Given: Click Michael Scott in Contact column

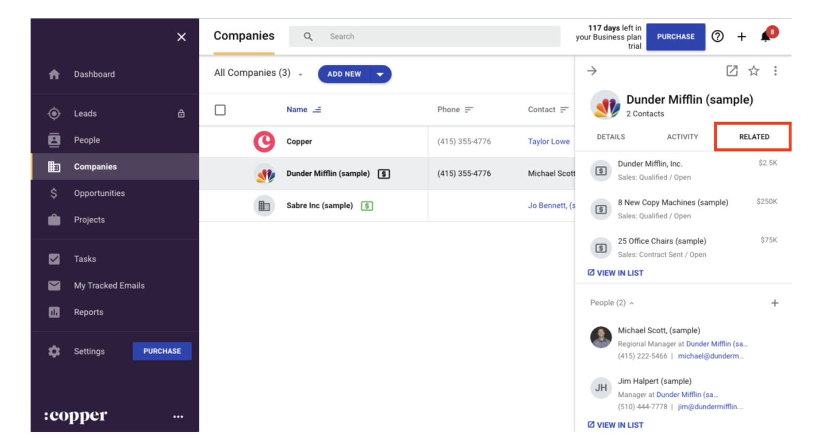Looking at the screenshot, I should point(551,173).
